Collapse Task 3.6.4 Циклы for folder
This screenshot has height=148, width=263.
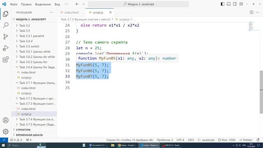34,67
